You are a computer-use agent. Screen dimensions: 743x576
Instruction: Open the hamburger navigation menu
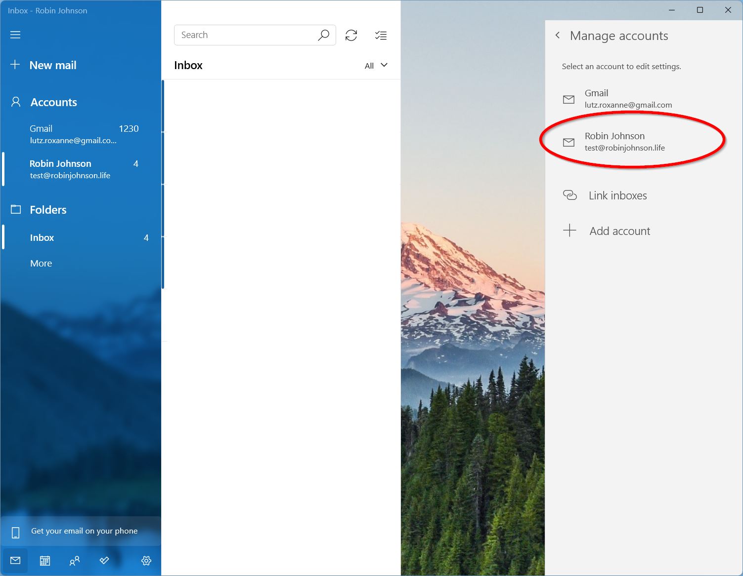coord(15,35)
